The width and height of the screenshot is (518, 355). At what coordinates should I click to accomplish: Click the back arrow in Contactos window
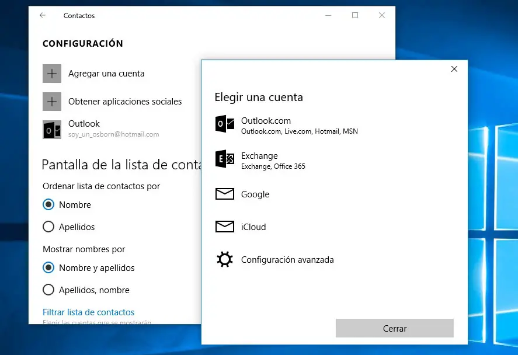coord(42,15)
